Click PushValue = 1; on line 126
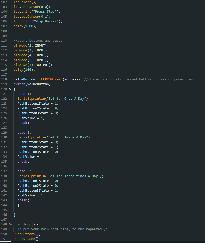This screenshot has height=243, width=205. [x=31, y=118]
